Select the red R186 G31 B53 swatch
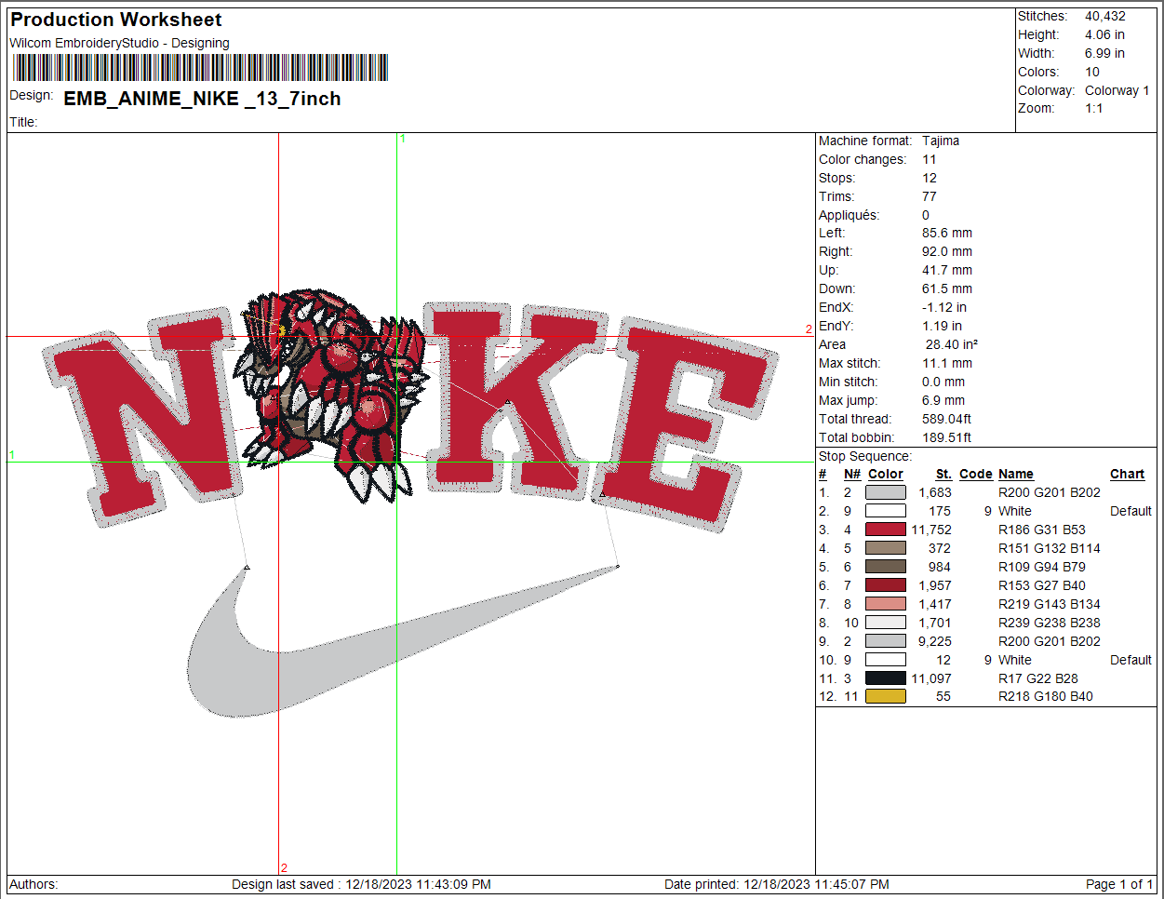 (886, 530)
